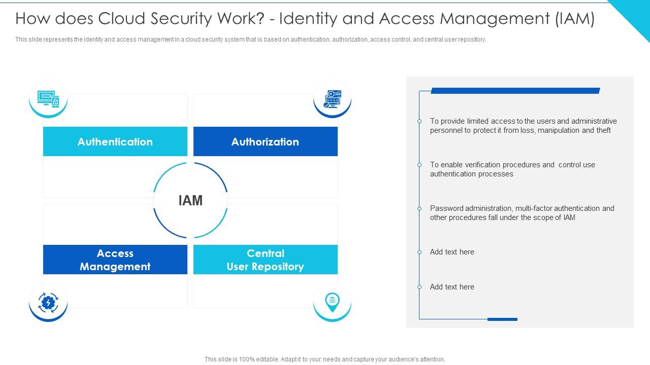This screenshot has height=365, width=650.
Task: Click the blue header bar in gray panel
Action: 515,91
